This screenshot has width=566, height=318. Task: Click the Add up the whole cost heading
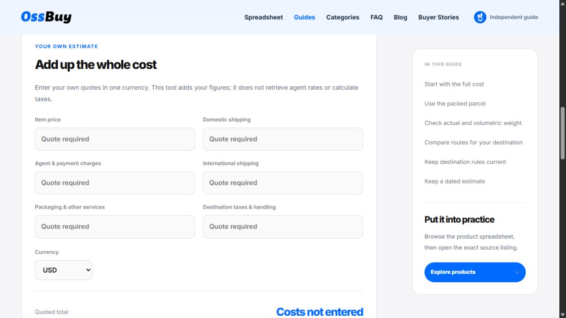point(96,65)
